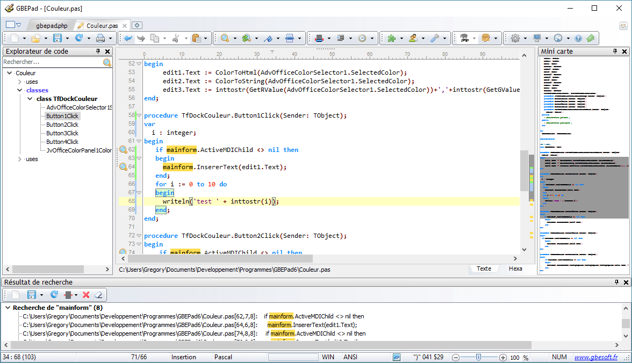Open a new tab with plus button
The height and width of the screenshot is (363, 632).
137,25
